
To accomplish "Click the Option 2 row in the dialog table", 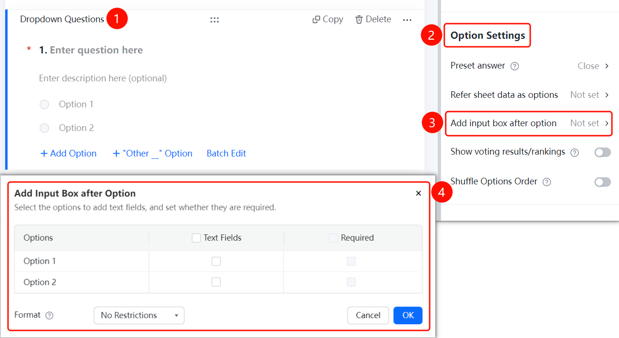I will point(218,282).
